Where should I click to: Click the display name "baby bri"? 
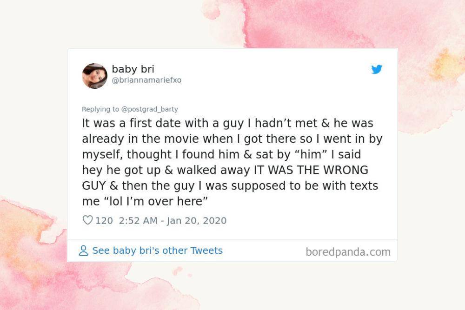[x=133, y=69]
